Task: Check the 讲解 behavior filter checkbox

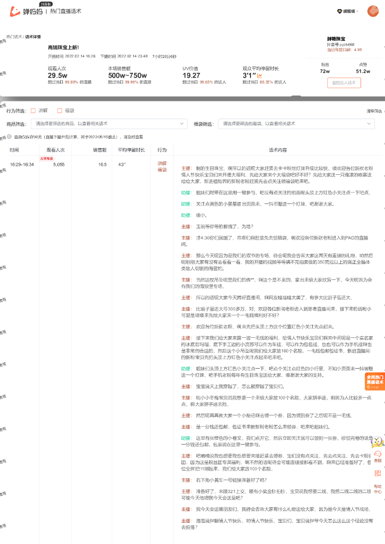Action: tap(34, 110)
